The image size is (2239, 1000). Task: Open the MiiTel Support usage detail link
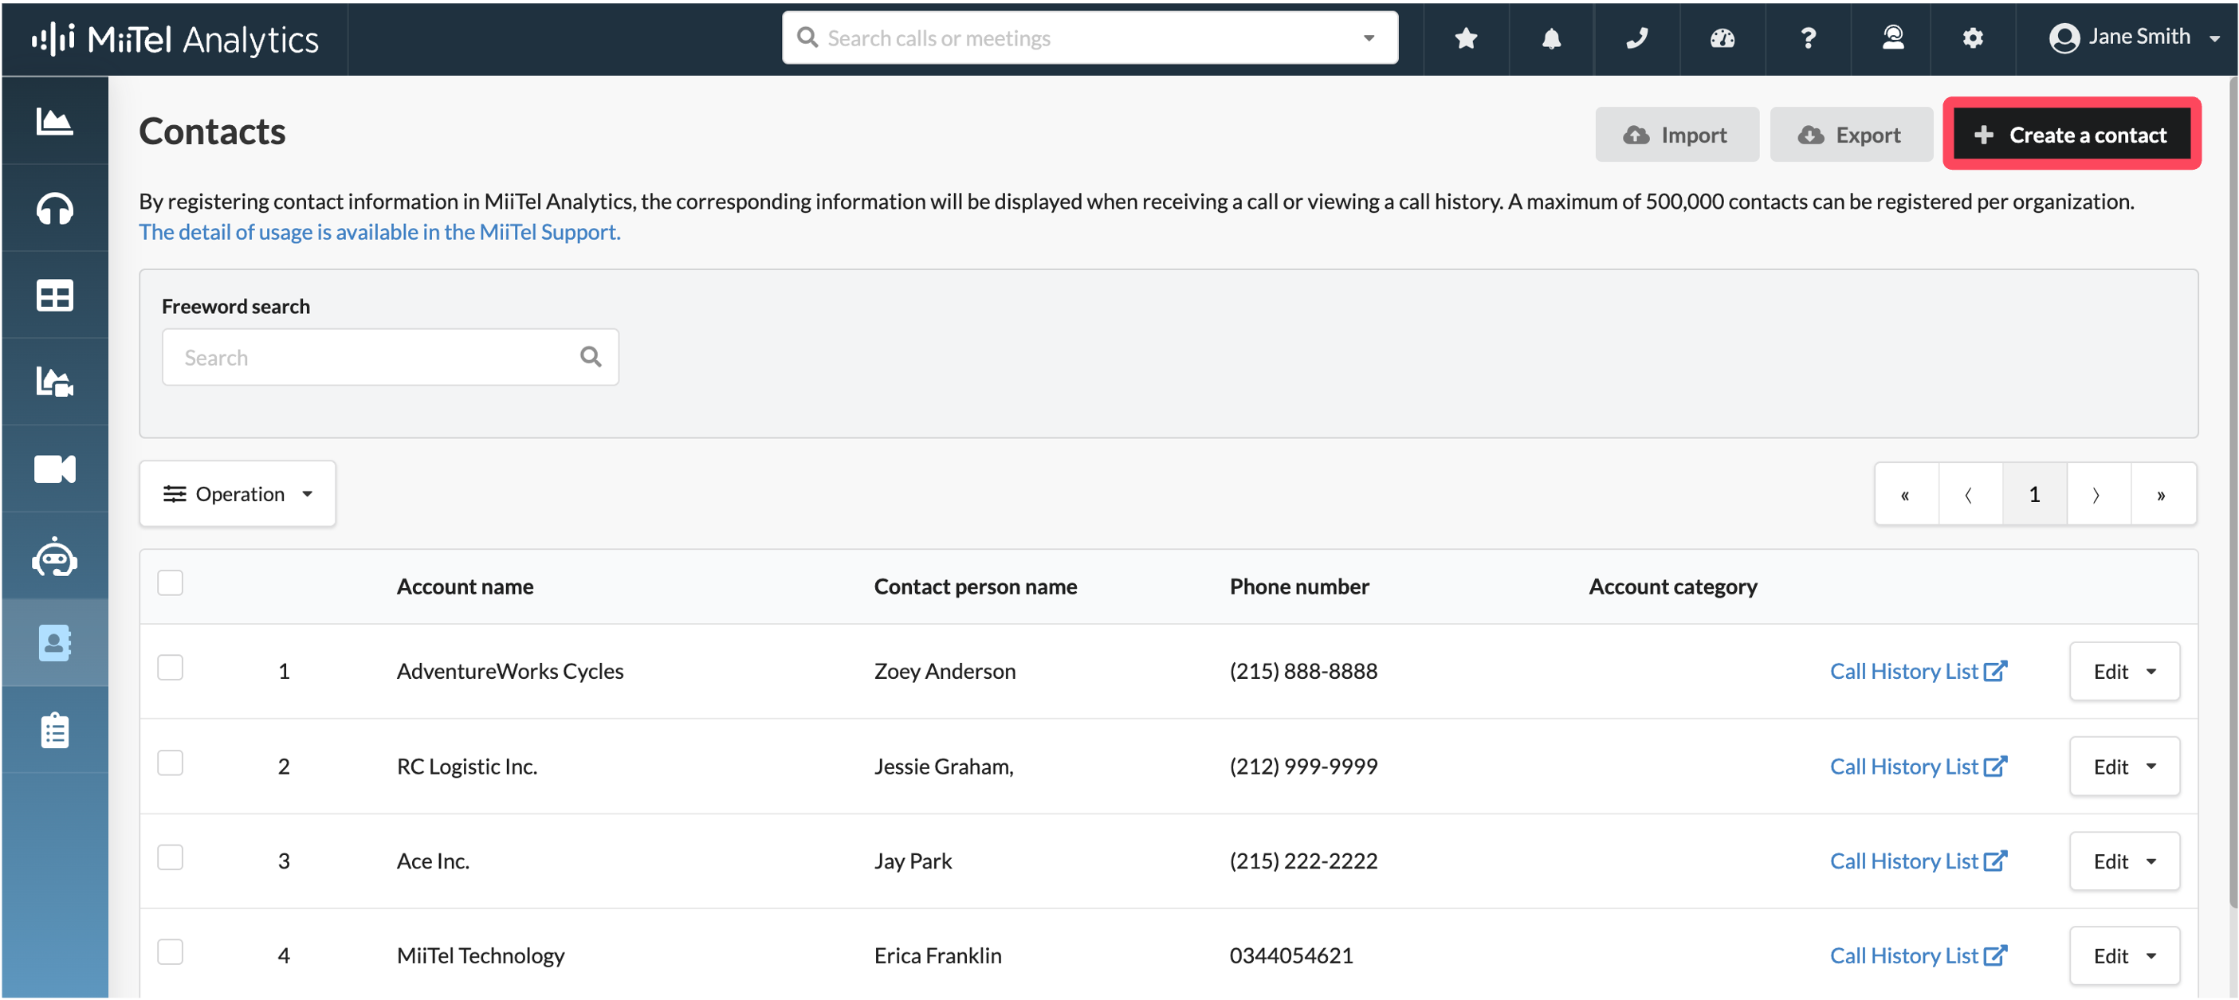click(379, 231)
